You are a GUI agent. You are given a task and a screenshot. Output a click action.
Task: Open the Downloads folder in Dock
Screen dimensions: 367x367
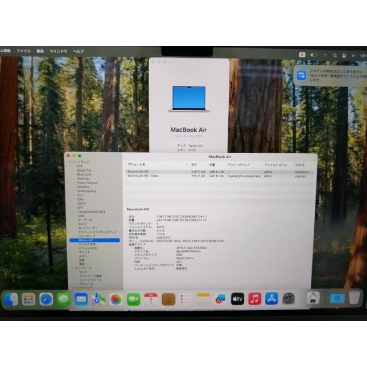tap(337, 298)
